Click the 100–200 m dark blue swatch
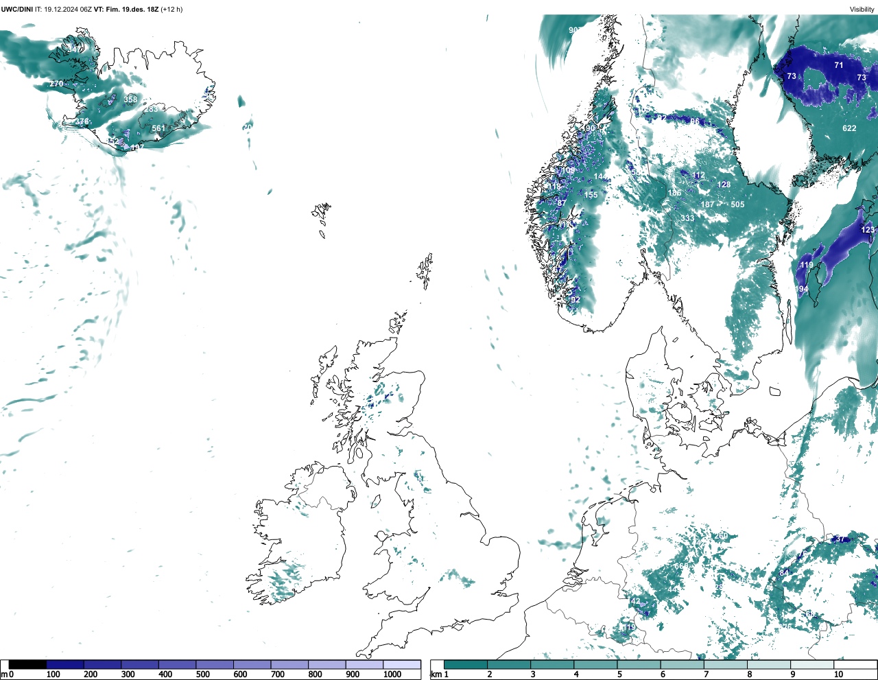Image resolution: width=878 pixels, height=680 pixels. click(x=65, y=664)
